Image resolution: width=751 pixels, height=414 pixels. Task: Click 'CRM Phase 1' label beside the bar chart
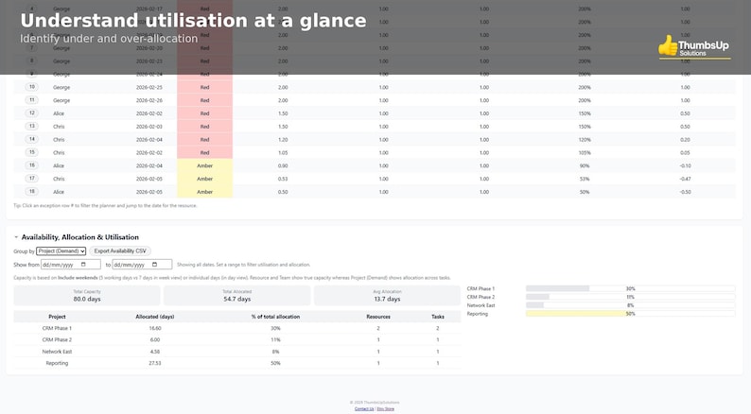(480, 288)
